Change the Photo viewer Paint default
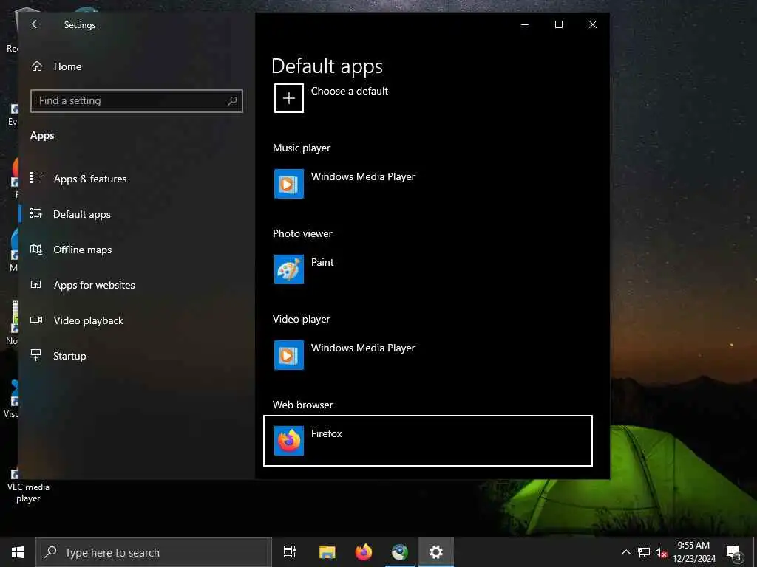The height and width of the screenshot is (567, 757). (x=428, y=269)
